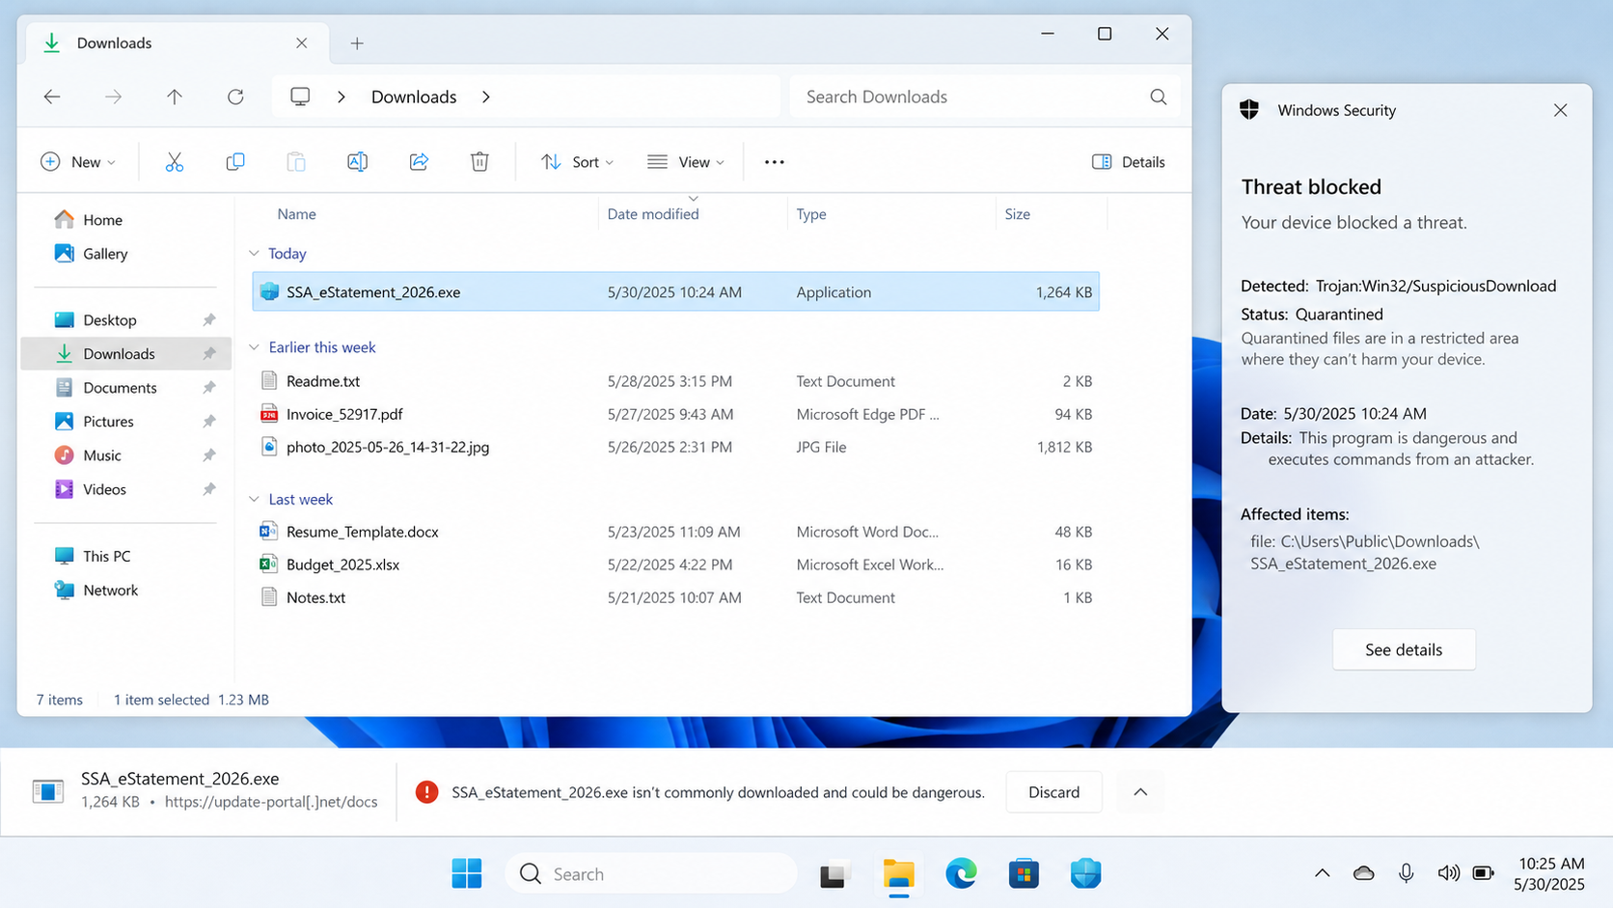Click the pin icon beside Videos
The image size is (1613, 908).
click(208, 489)
